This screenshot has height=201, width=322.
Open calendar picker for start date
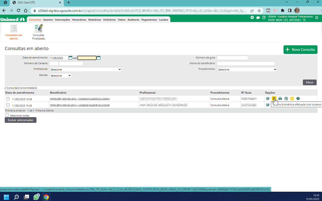coord(70,58)
